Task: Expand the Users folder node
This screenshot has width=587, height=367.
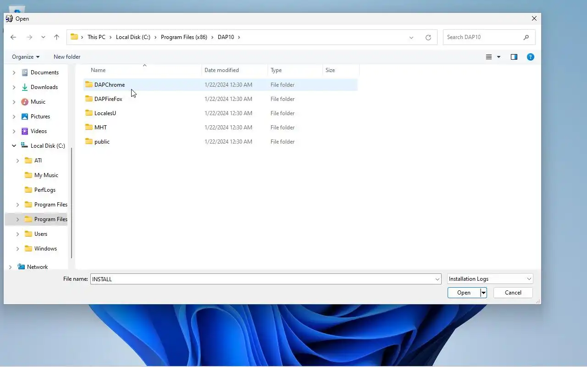Action: pos(17,234)
